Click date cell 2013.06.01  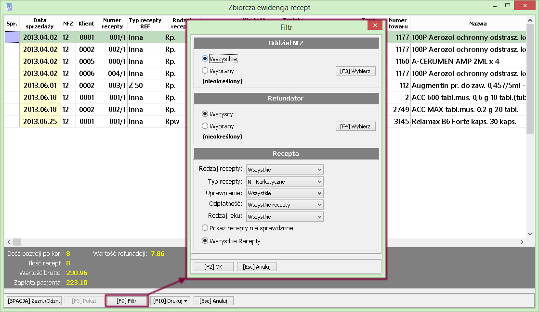pyautogui.click(x=40, y=85)
